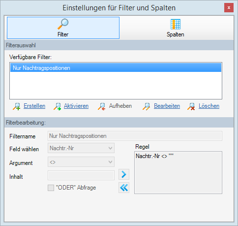The width and height of the screenshot is (238, 226).
Task: Switch to the Filter tab
Action: (63, 28)
